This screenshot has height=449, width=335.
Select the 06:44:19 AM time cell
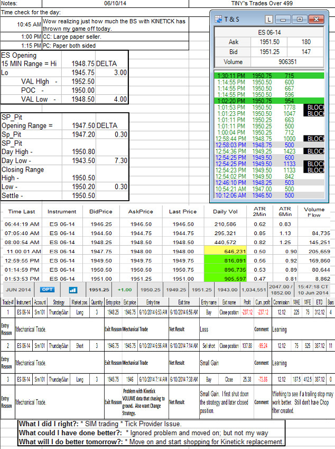(x=22, y=224)
